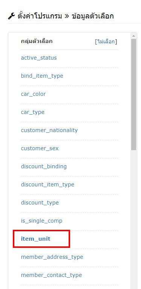Select the customer_sex entry
Image resolution: width=141 pixels, height=289 pixels.
pos(40,148)
